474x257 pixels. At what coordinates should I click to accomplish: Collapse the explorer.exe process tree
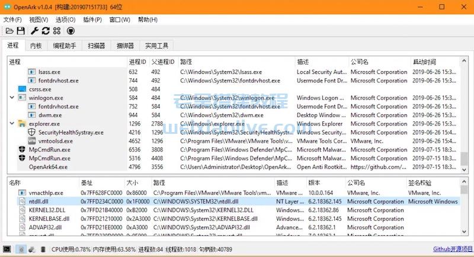[x=12, y=123]
